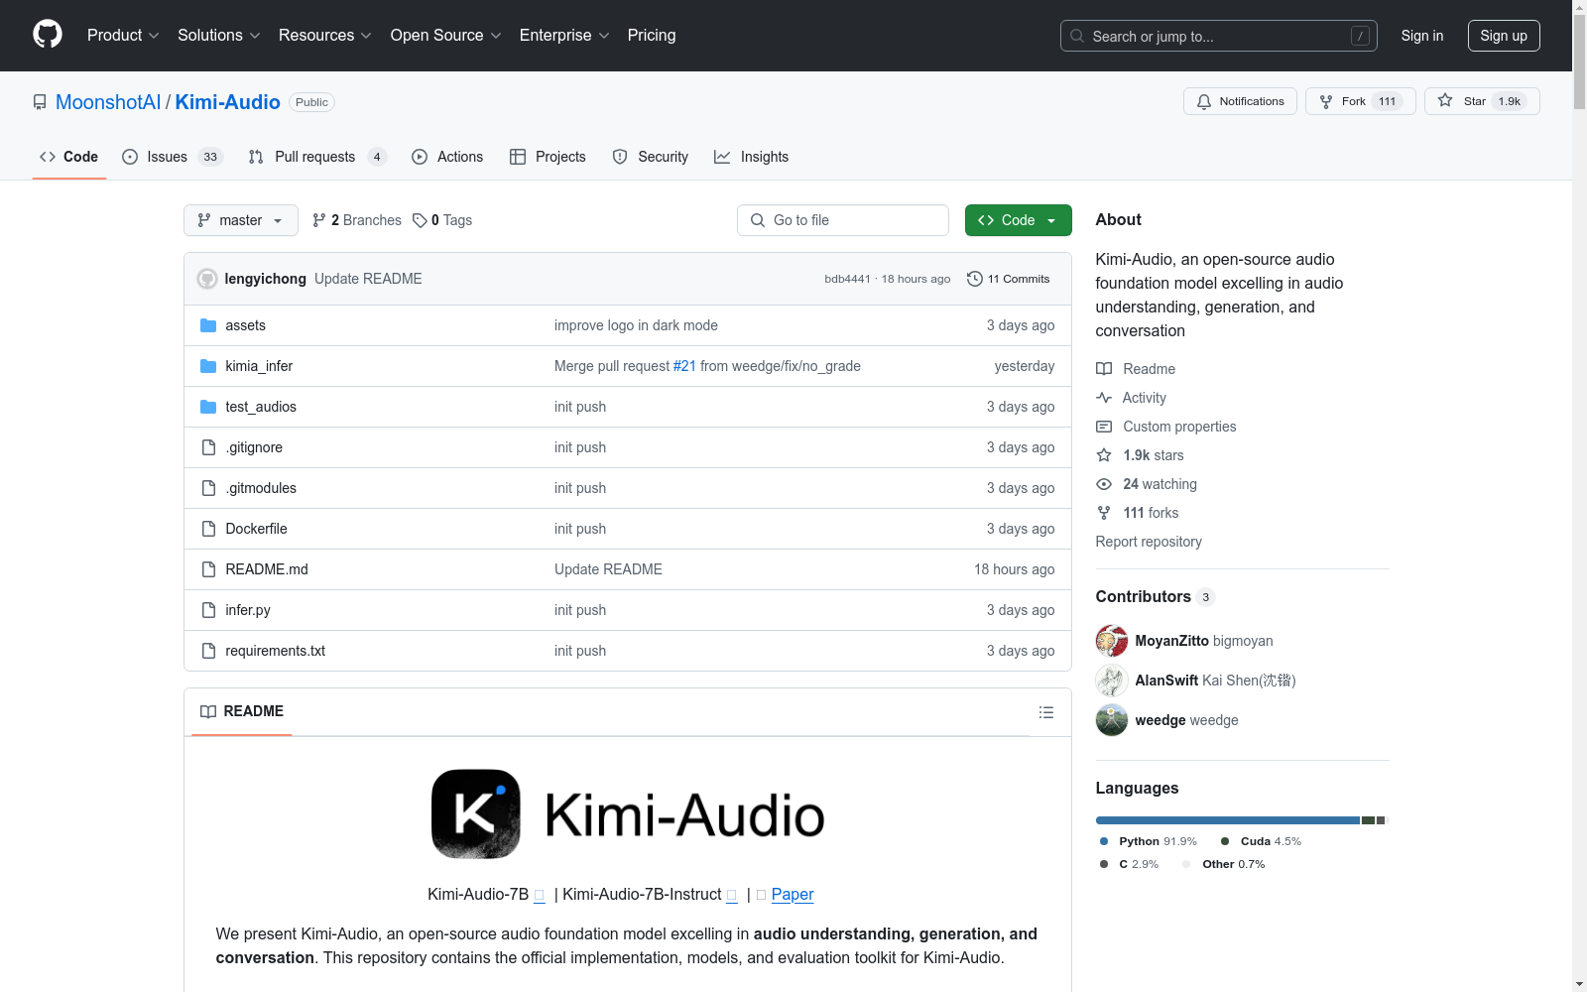Switch to the Pull requests tab
This screenshot has height=992, width=1587.
pyautogui.click(x=317, y=157)
